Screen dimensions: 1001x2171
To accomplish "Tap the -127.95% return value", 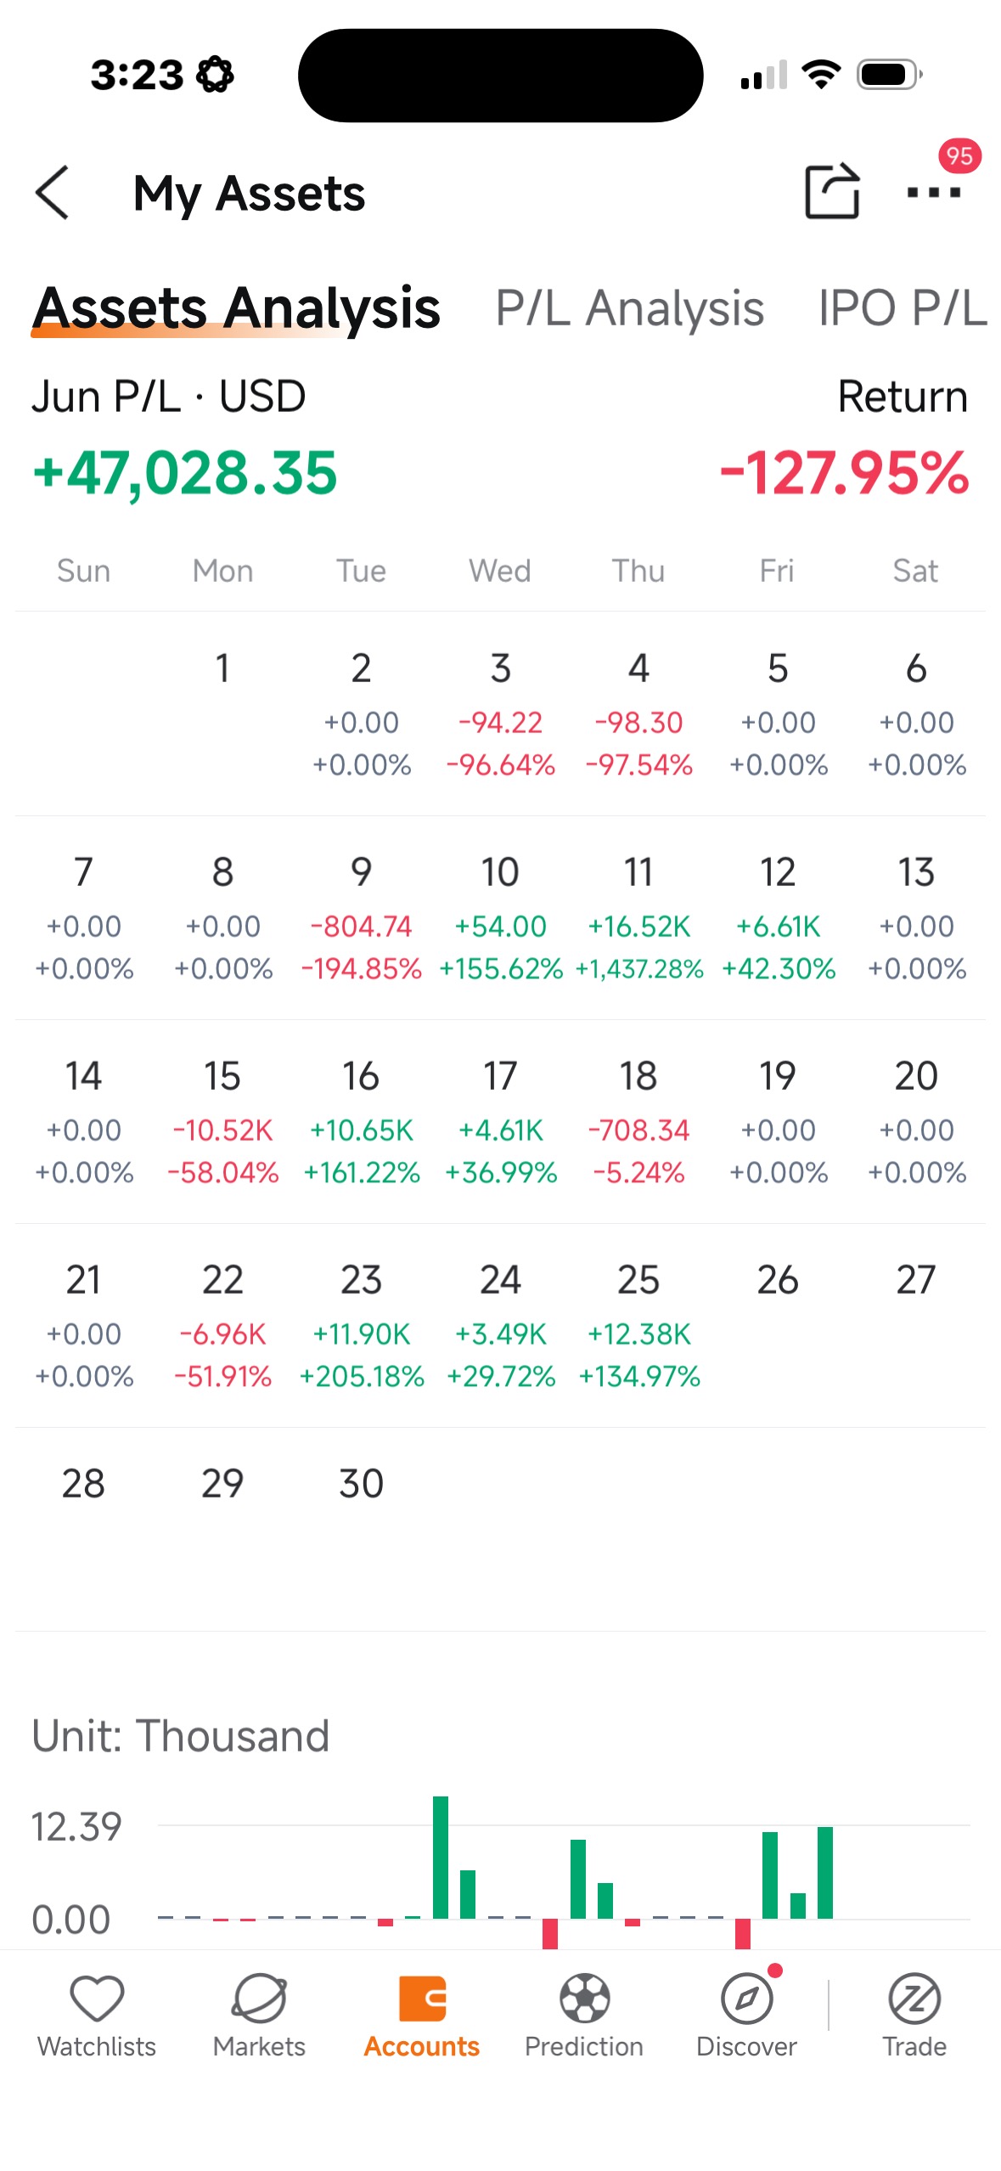I will point(844,473).
